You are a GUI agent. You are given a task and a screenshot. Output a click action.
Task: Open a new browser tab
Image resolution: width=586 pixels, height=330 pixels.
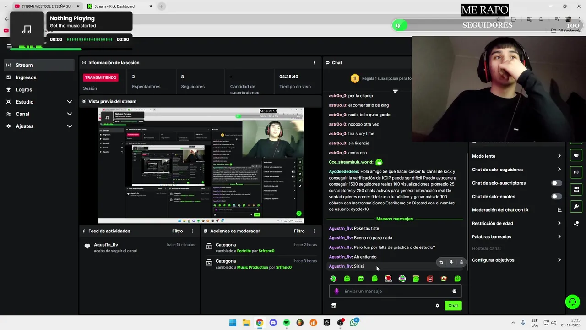point(162,6)
